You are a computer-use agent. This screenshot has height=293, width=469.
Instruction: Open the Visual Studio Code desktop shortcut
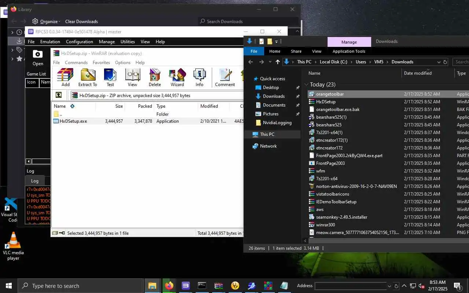coord(11,209)
